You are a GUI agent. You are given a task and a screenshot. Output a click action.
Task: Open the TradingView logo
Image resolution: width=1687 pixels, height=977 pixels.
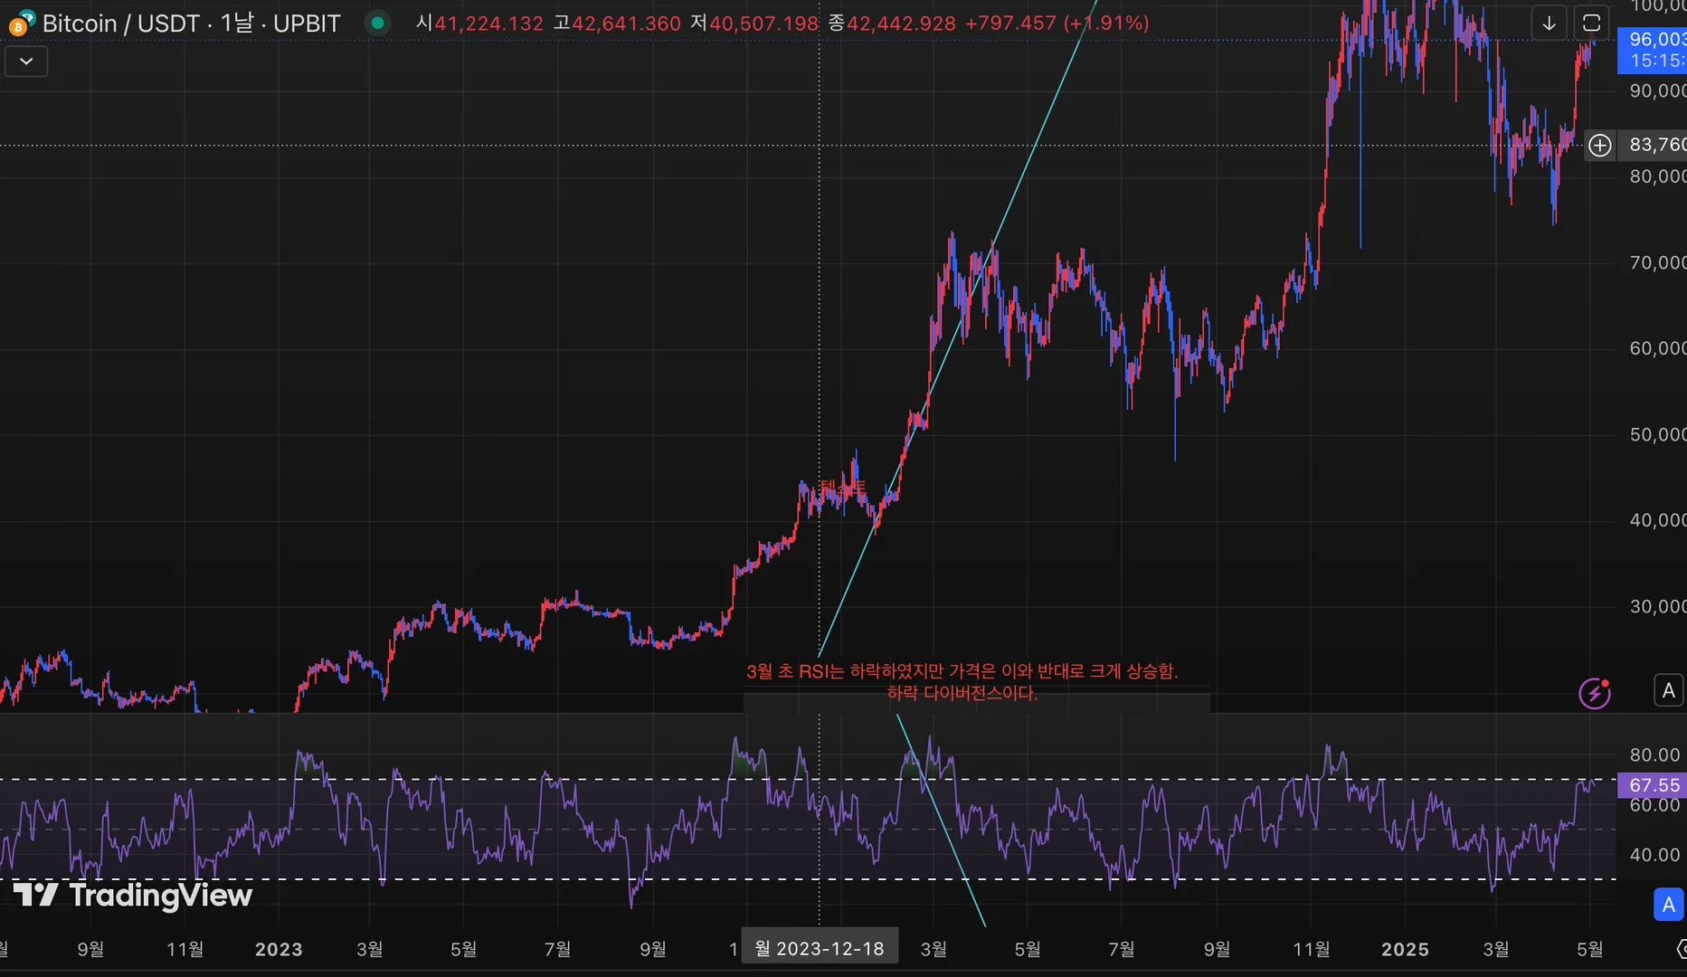pos(133,895)
